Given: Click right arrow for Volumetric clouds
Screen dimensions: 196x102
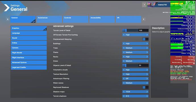Looking at the screenshot, I should click(147, 70).
